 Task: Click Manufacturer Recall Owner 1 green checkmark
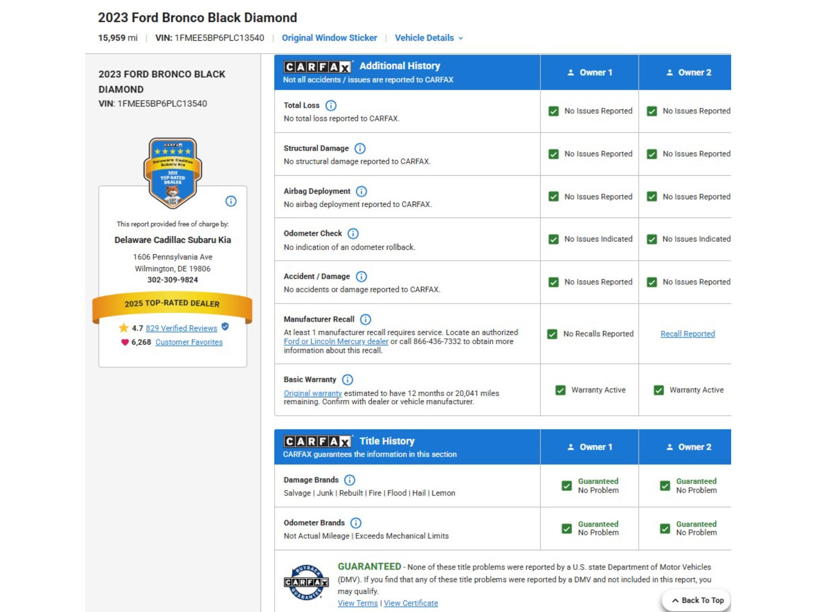pyautogui.click(x=552, y=334)
